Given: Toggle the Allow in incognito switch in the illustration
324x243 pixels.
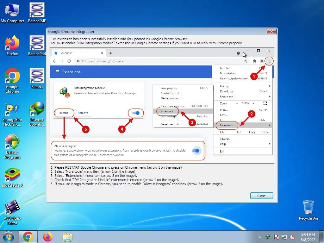Looking at the screenshot, I should coord(196,151).
